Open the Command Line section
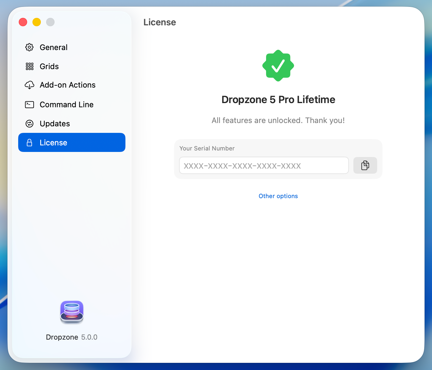The height and width of the screenshot is (370, 432). tap(72, 105)
